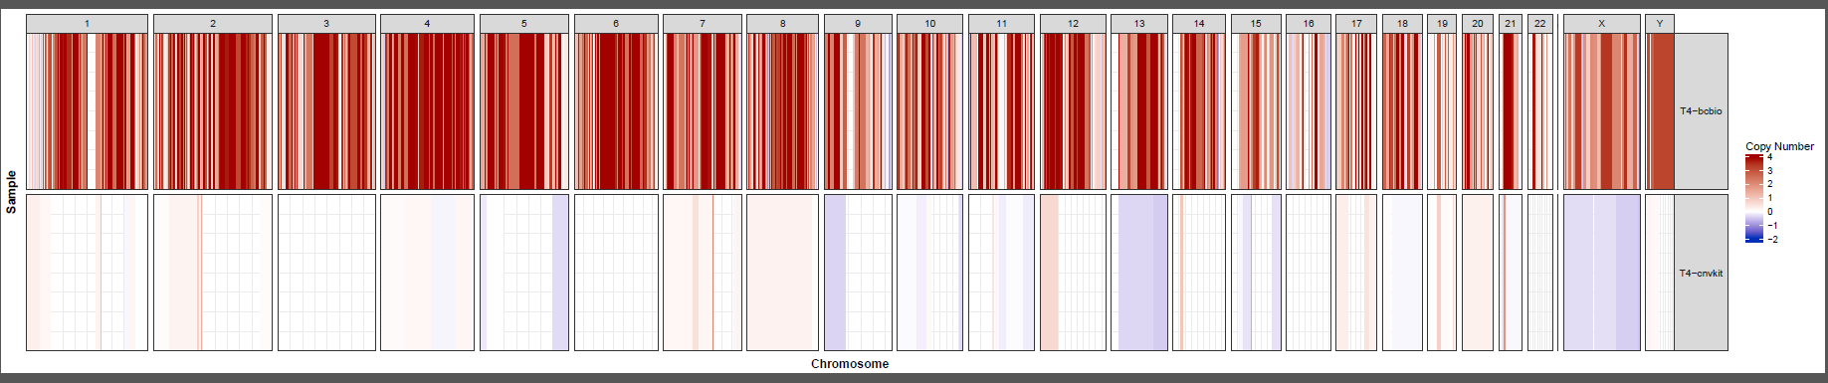Select the chromosome 20 header
1828x383 pixels.
click(1478, 23)
